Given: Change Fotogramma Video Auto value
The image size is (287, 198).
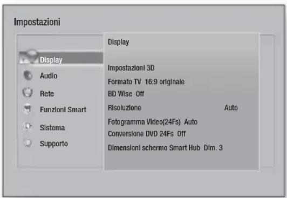Looking at the screenshot, I should click(x=191, y=122).
